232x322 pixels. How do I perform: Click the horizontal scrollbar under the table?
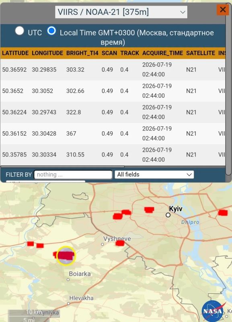coord(62,167)
